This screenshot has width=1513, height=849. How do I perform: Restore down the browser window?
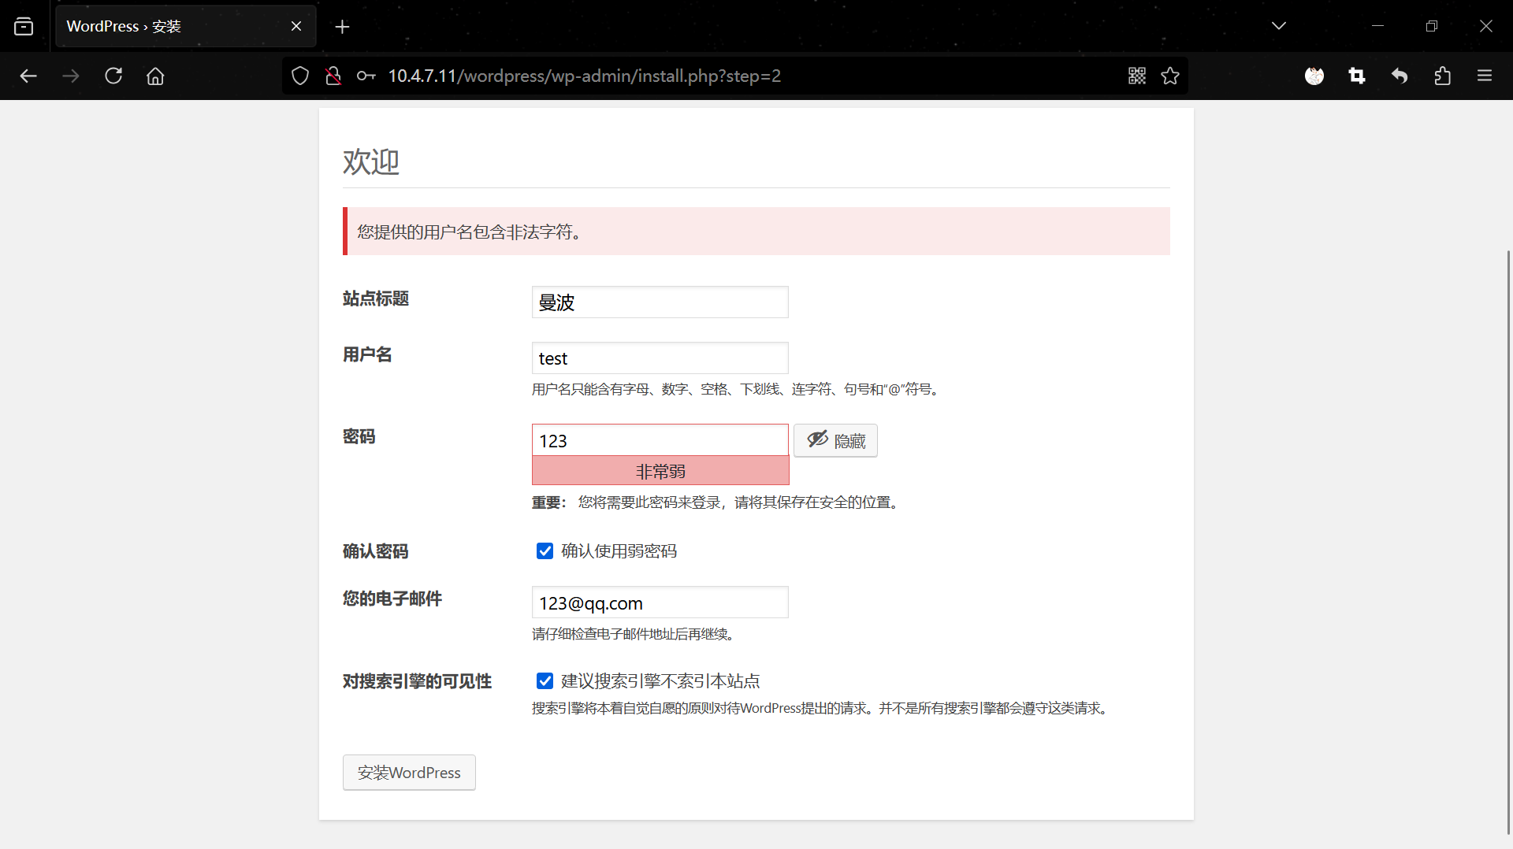tap(1432, 26)
